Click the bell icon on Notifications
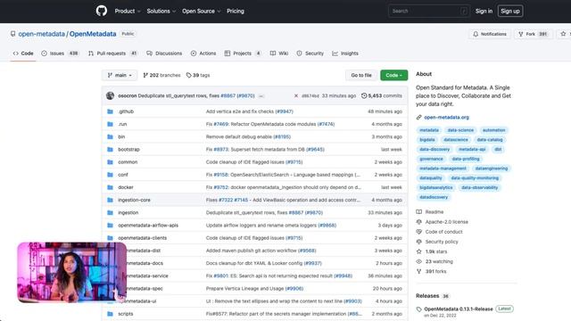This screenshot has height=321, width=571. (x=476, y=34)
